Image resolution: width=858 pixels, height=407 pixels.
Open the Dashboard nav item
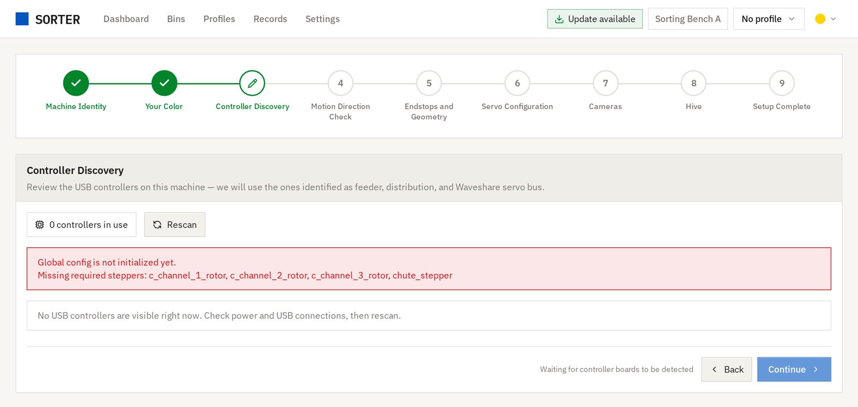pos(126,19)
